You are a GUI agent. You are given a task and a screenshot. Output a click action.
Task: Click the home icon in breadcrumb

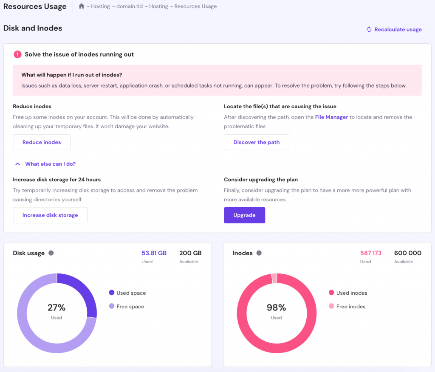pyautogui.click(x=82, y=6)
